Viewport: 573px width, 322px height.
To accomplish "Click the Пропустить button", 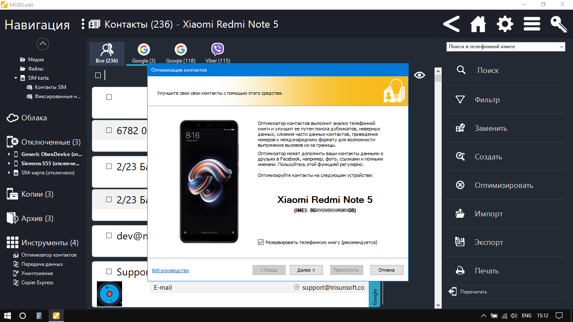I will (346, 270).
